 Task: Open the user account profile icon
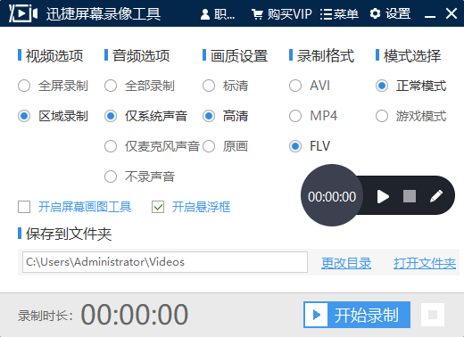pos(205,14)
